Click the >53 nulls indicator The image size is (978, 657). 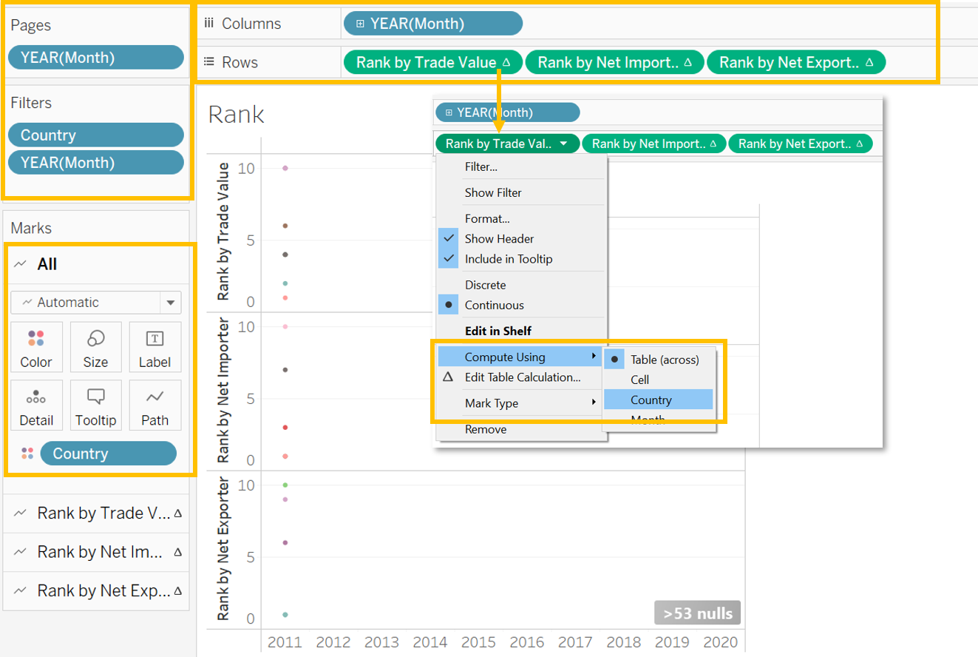(697, 613)
